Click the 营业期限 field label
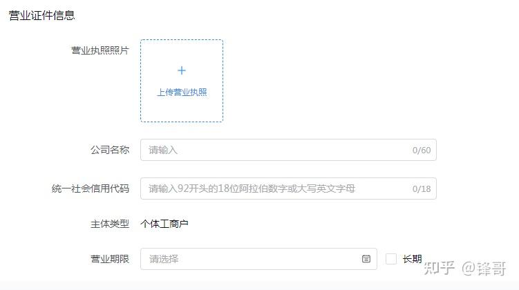The width and height of the screenshot is (519, 290). pos(110,259)
